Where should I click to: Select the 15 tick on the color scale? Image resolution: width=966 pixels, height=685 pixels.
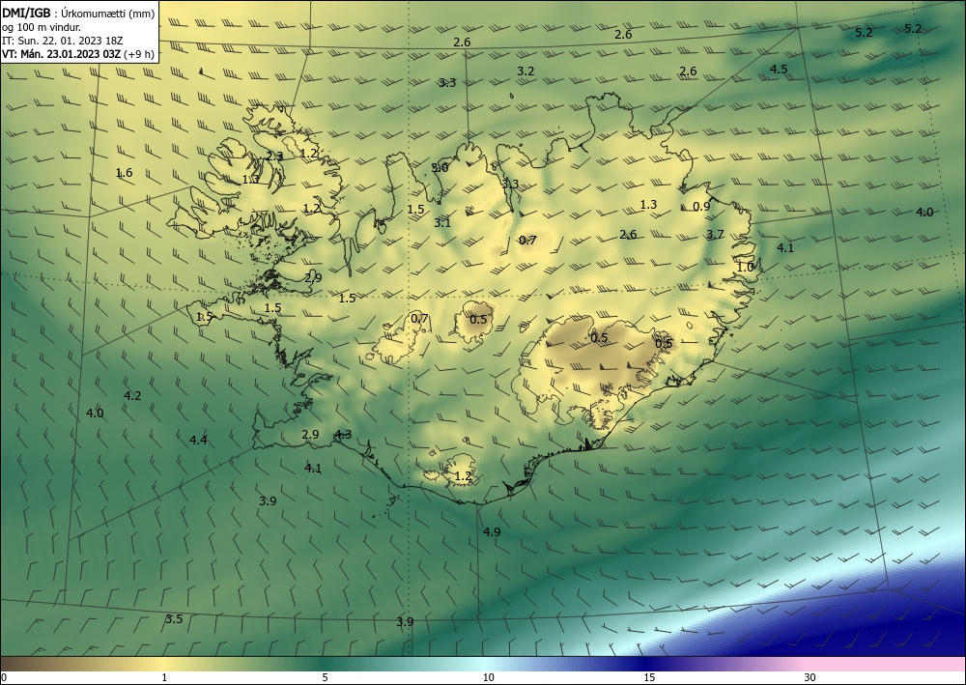tap(649, 677)
